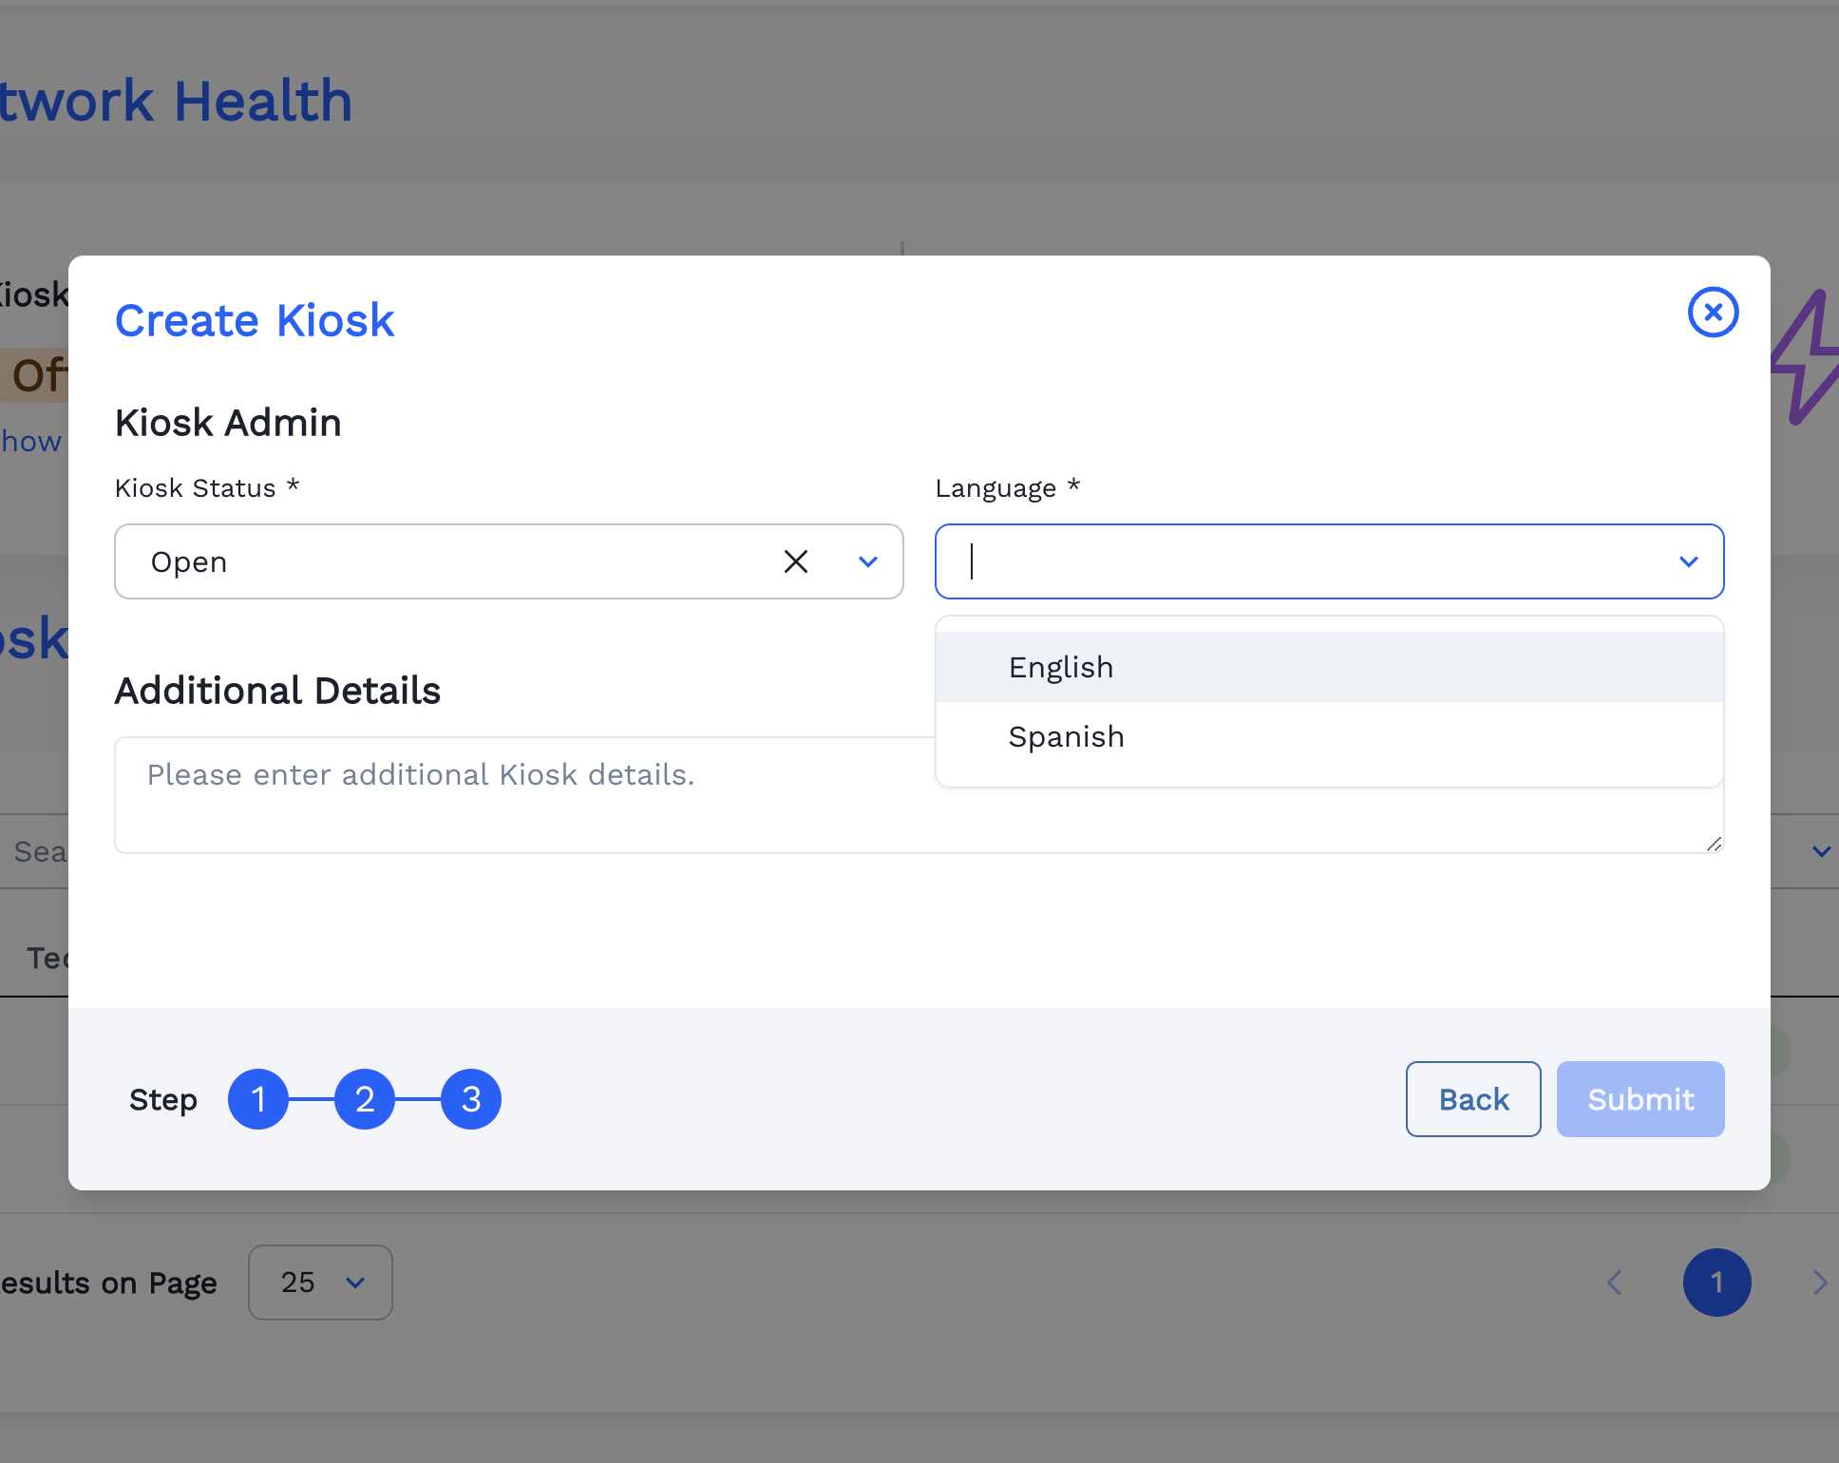
Task: Collapse the Language dropdown chevron
Action: [1688, 561]
